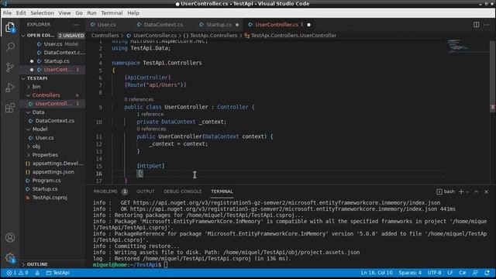Click the errors indicator in status bar
Screen dimensions: 496x279
12,273
